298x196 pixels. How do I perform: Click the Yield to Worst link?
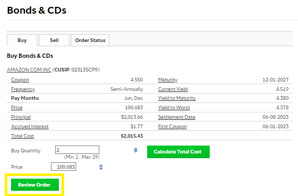[x=174, y=108]
